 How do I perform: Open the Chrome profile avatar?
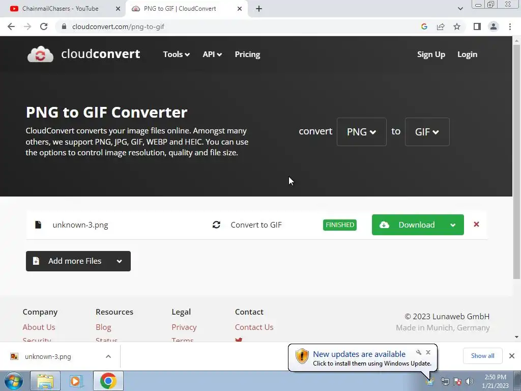click(x=494, y=26)
